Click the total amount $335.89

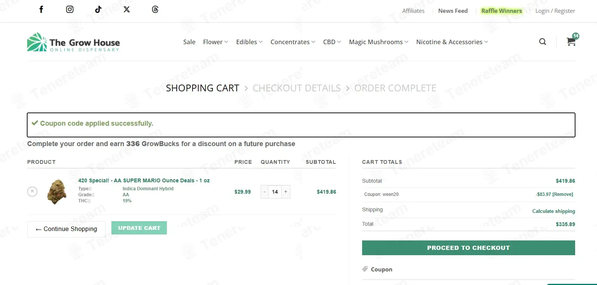click(x=565, y=224)
